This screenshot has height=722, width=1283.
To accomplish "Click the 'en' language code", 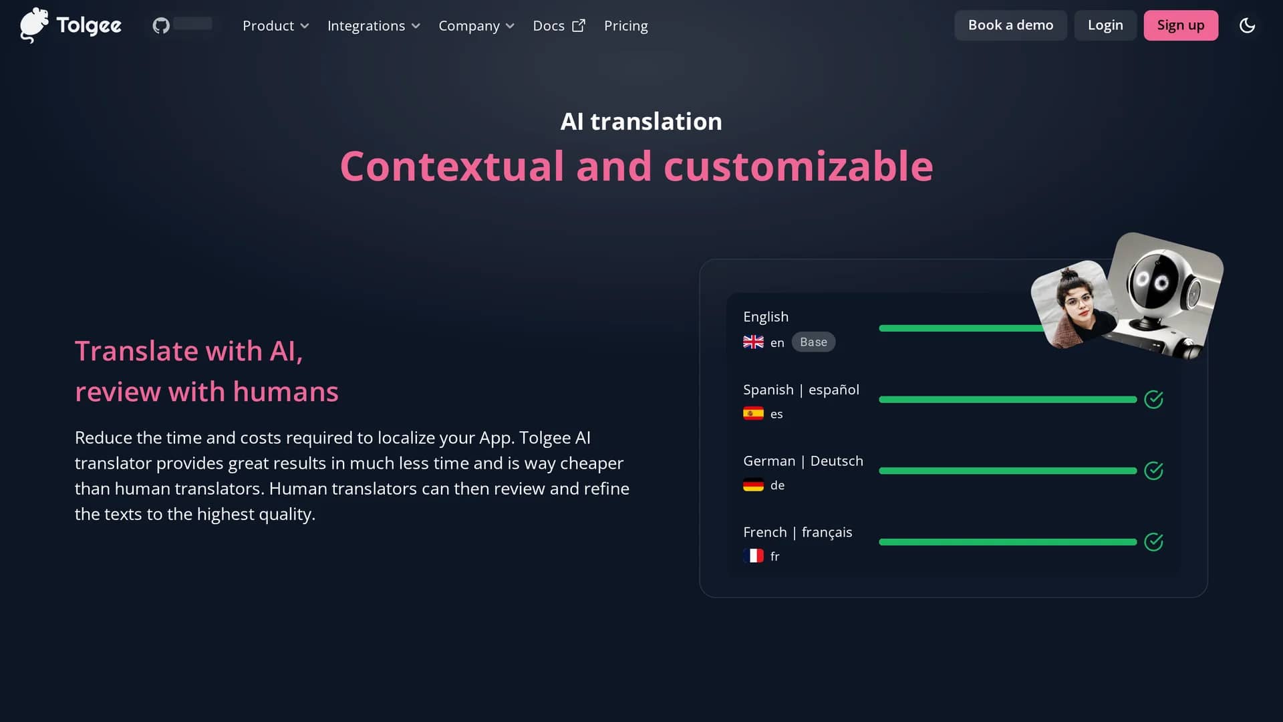I will [x=777, y=343].
